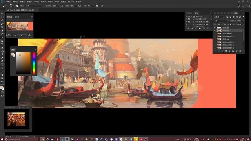Screen dimensions: 251x141
Task: Click the fx layer style icon
Action: coord(222,51)
